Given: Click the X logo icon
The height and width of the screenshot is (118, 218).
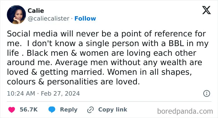Looking at the screenshot, I should tap(206, 10).
